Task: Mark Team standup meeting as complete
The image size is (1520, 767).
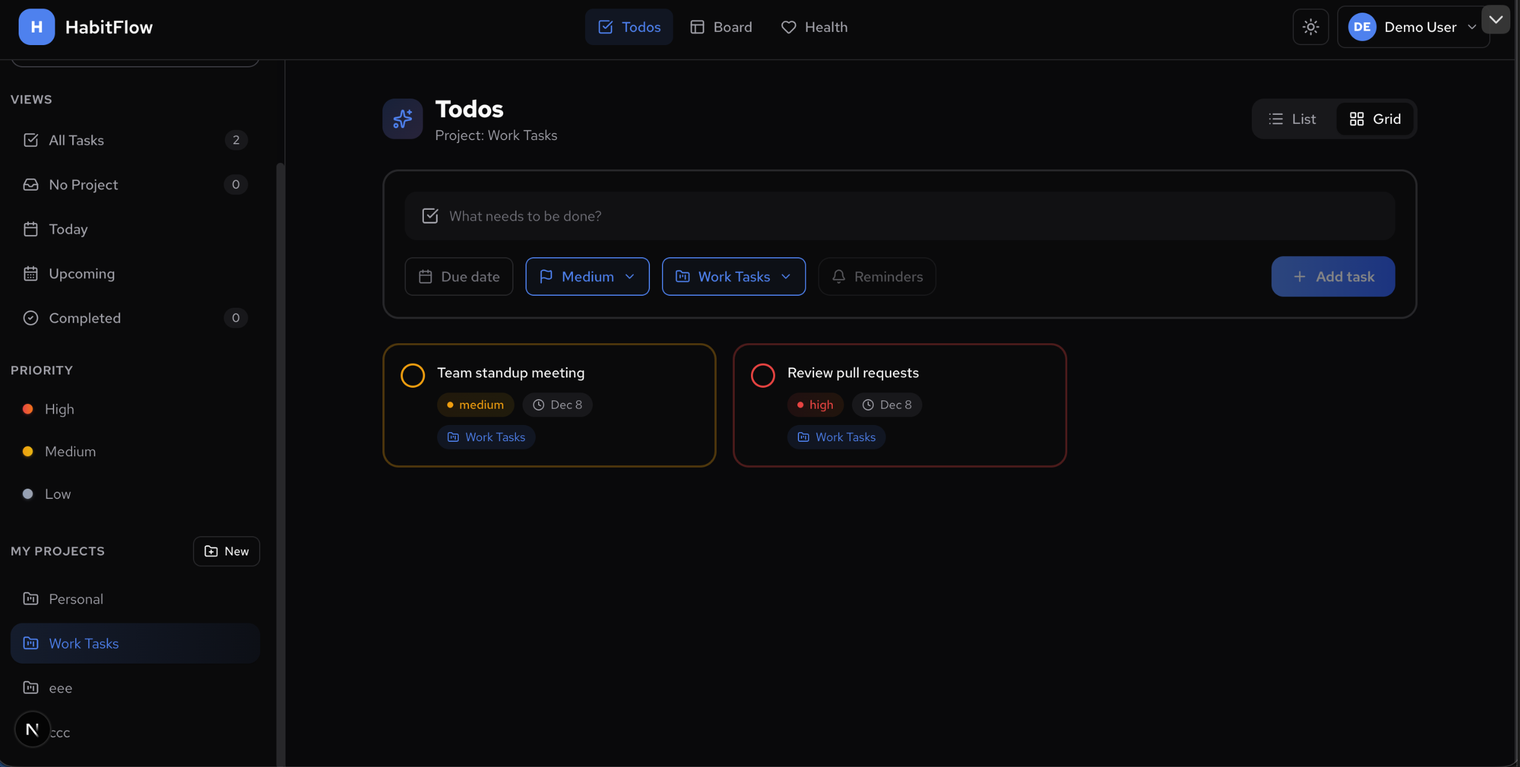Action: [x=412, y=375]
